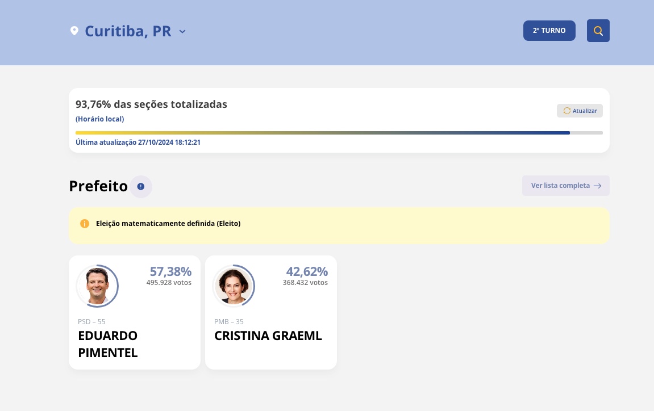Click the info icon next to Prefeito
654x411 pixels.
pyautogui.click(x=141, y=186)
